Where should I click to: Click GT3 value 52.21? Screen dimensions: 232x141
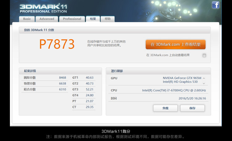(x=89, y=89)
